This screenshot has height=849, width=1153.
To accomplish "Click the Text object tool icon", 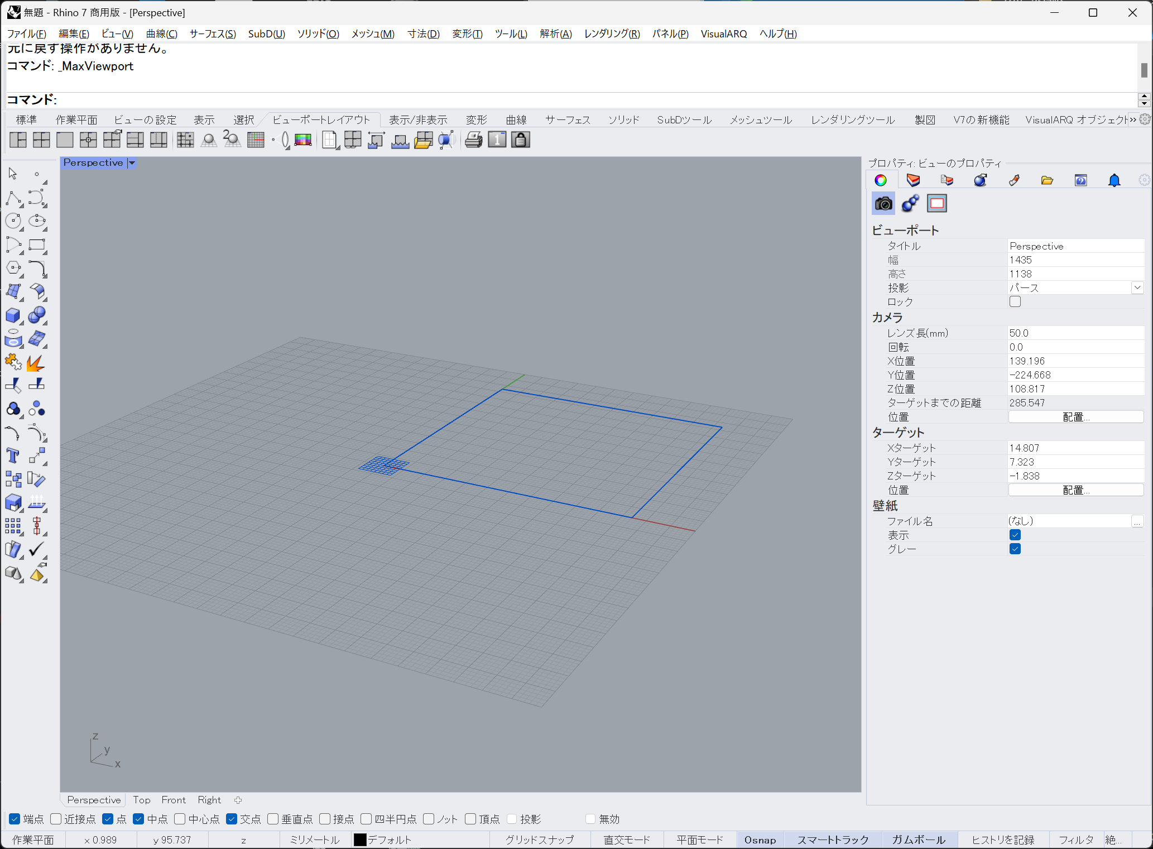I will point(13,455).
